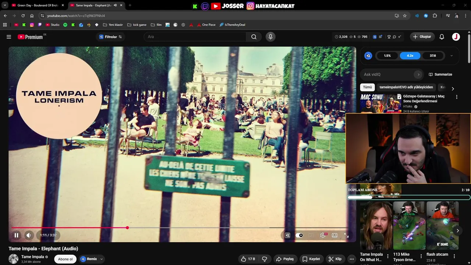Mute the video volume speaker icon

click(x=29, y=235)
